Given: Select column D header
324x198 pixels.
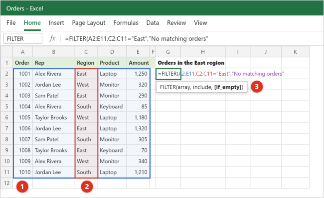Looking at the screenshot, I should pyautogui.click(x=112, y=52).
